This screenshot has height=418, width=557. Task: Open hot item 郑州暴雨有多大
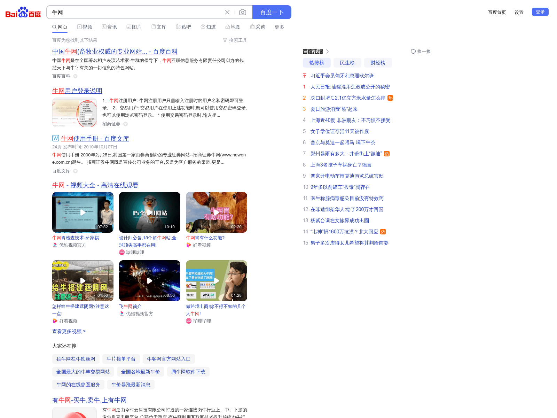pos(346,154)
